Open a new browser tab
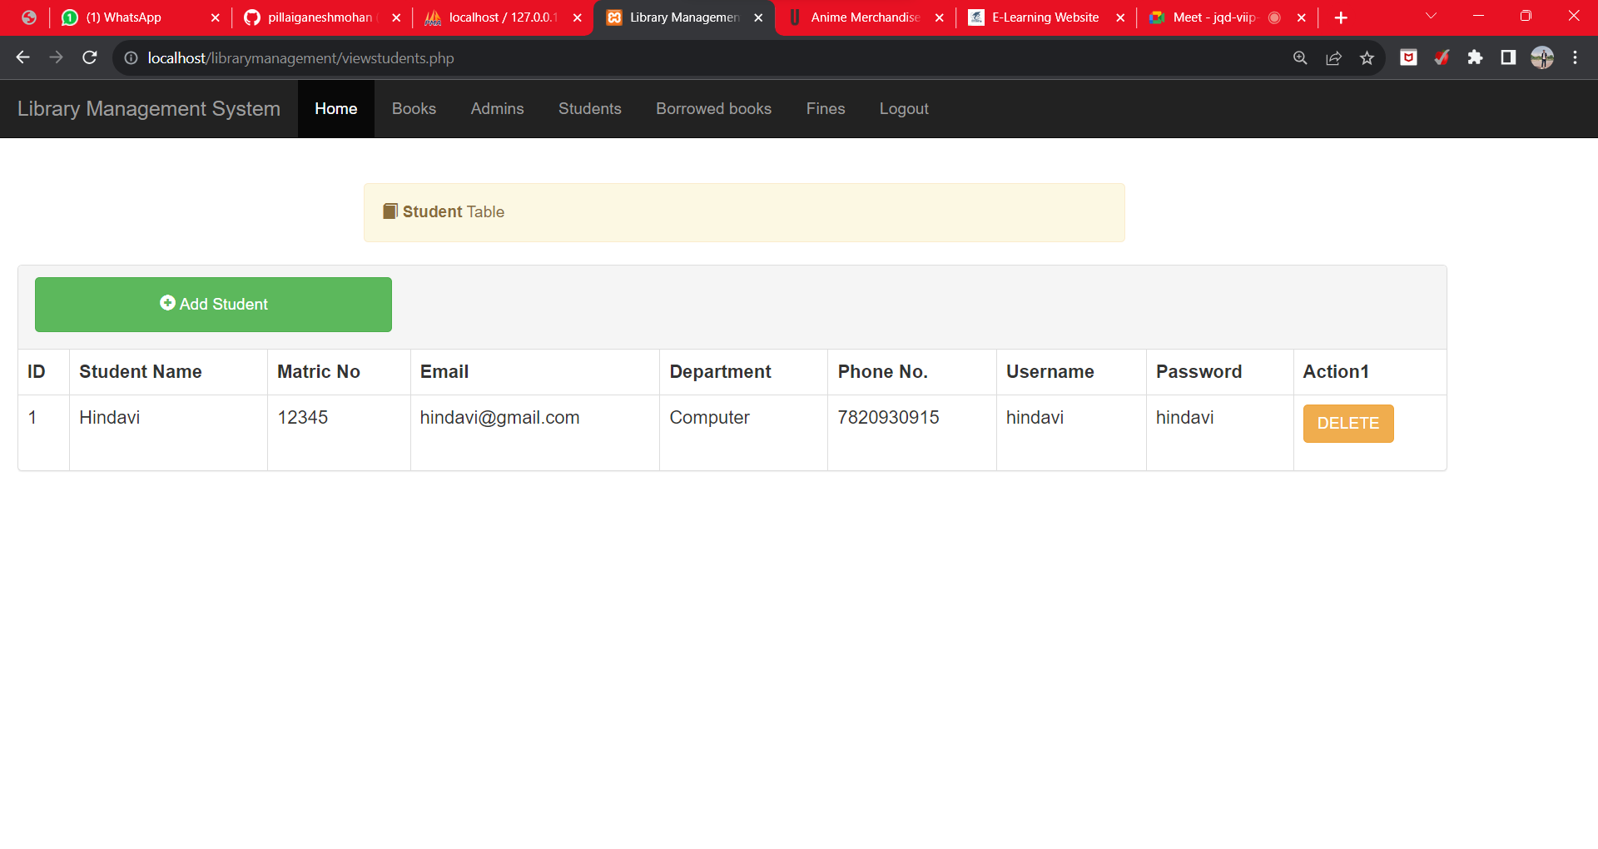 point(1341,17)
